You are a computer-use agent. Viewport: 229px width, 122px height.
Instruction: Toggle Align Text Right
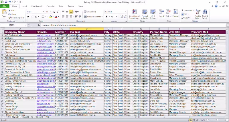(71, 17)
